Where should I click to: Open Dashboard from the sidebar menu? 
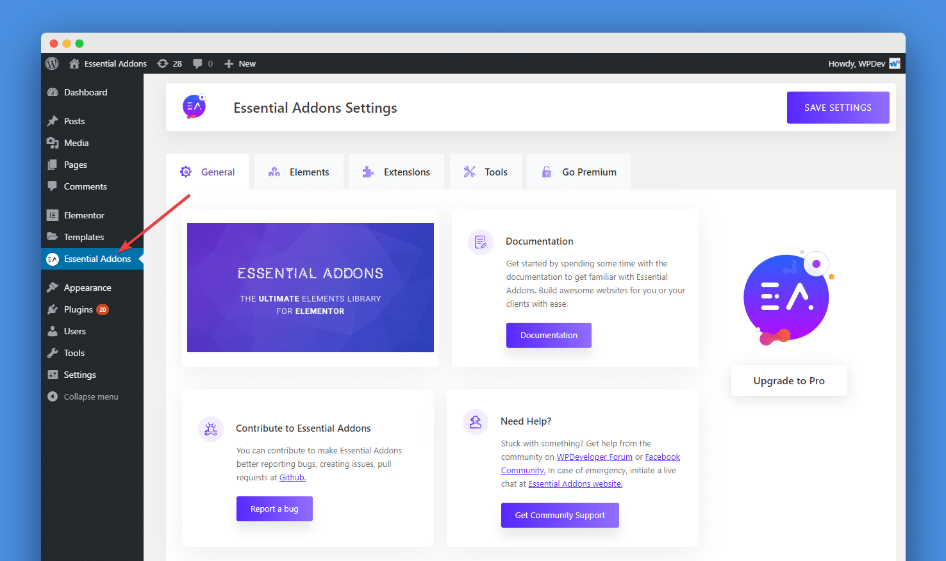click(x=92, y=92)
